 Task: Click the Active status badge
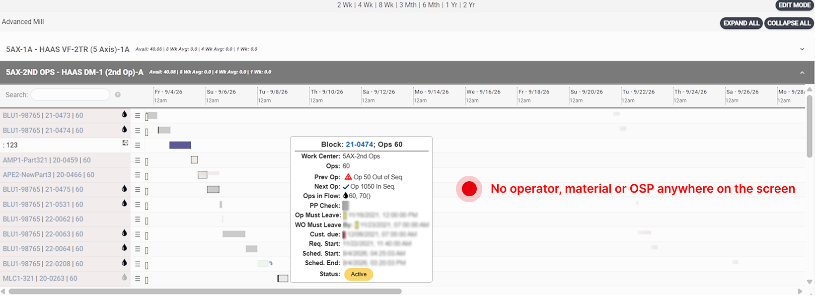[x=359, y=274]
